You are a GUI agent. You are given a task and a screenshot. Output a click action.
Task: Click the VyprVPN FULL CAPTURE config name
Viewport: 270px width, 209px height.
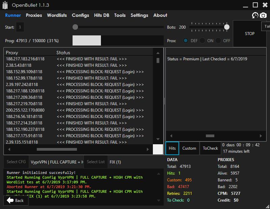pyautogui.click(x=57, y=162)
